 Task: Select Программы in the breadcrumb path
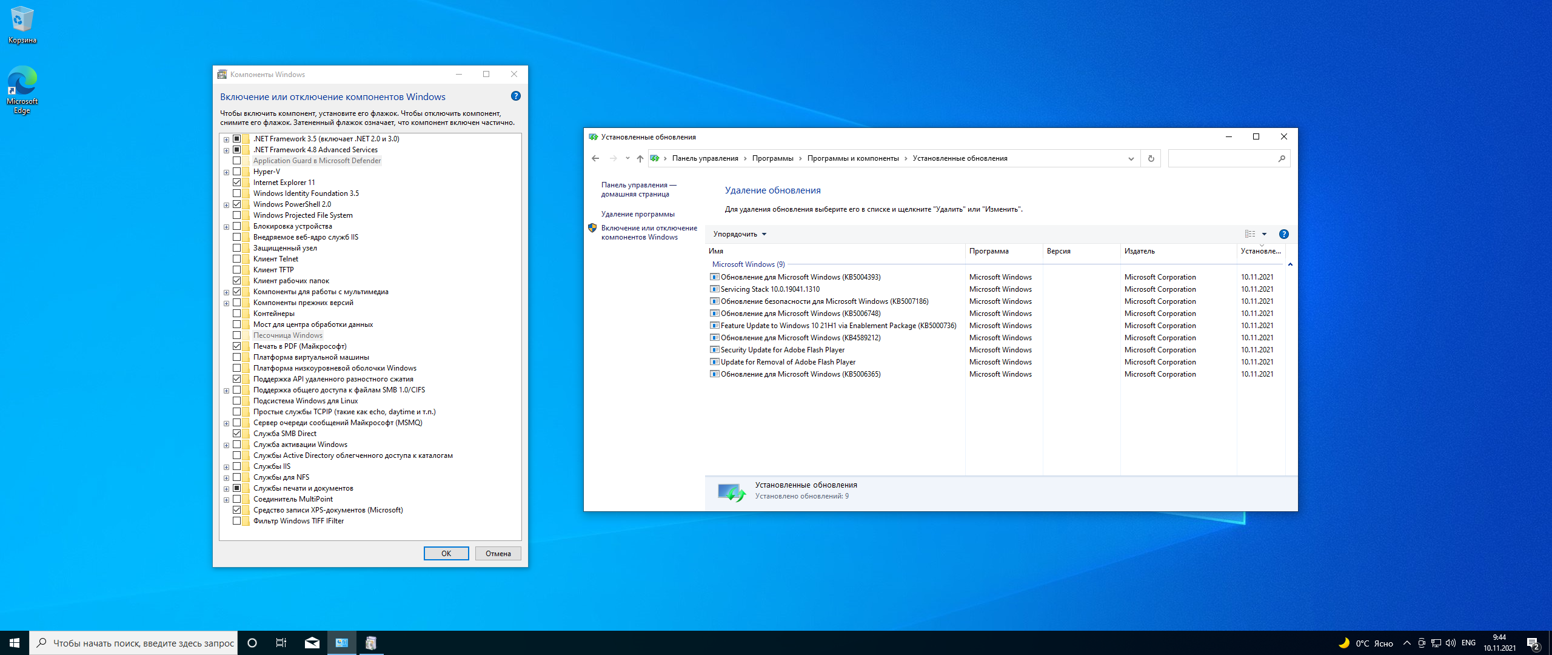[x=772, y=158]
